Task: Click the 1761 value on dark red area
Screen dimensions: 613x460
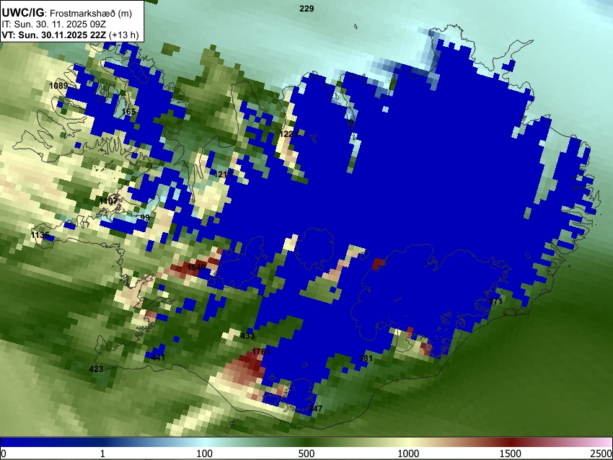Action: (261, 352)
